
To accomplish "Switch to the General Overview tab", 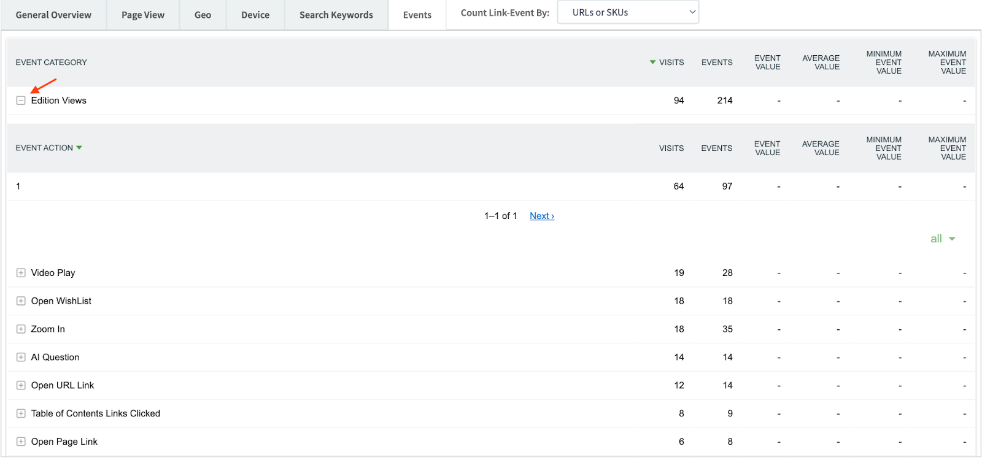I will pos(53,15).
